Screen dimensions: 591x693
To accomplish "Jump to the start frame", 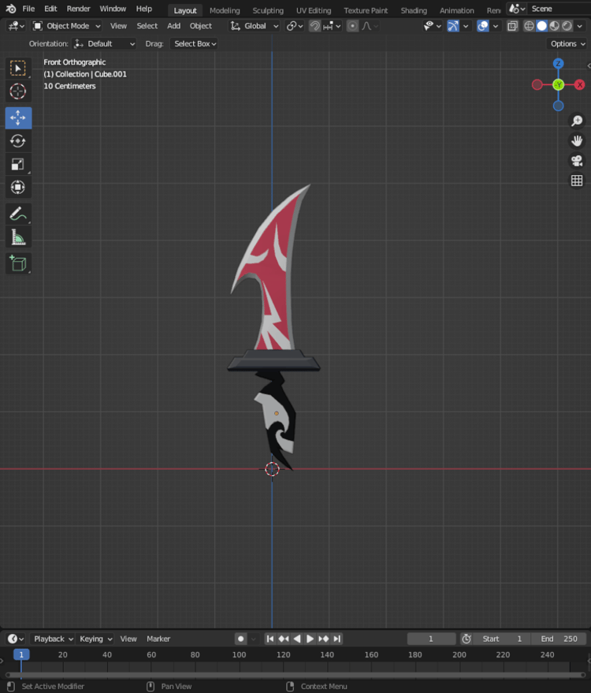I will click(269, 639).
